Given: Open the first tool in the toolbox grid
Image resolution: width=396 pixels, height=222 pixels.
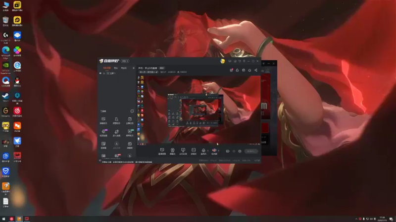Looking at the screenshot, I should pyautogui.click(x=103, y=120).
